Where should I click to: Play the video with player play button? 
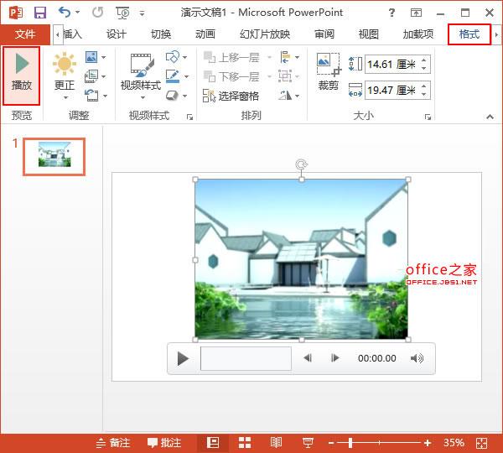click(x=183, y=358)
